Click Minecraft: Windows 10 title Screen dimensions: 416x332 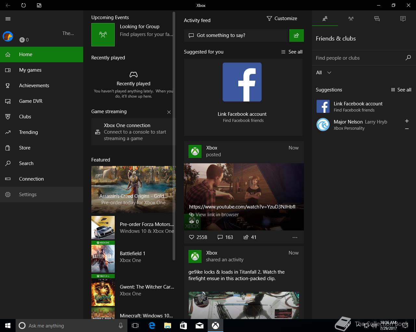[146, 315]
